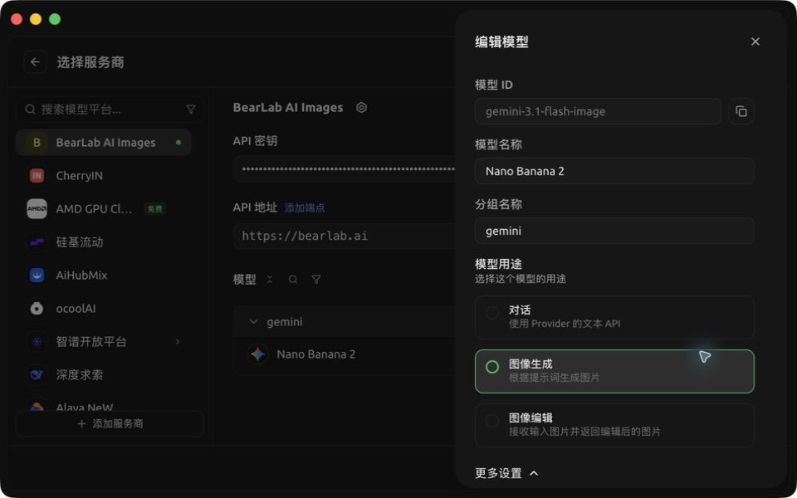
Task: Filter the model list with funnel icon
Action: [x=316, y=280]
